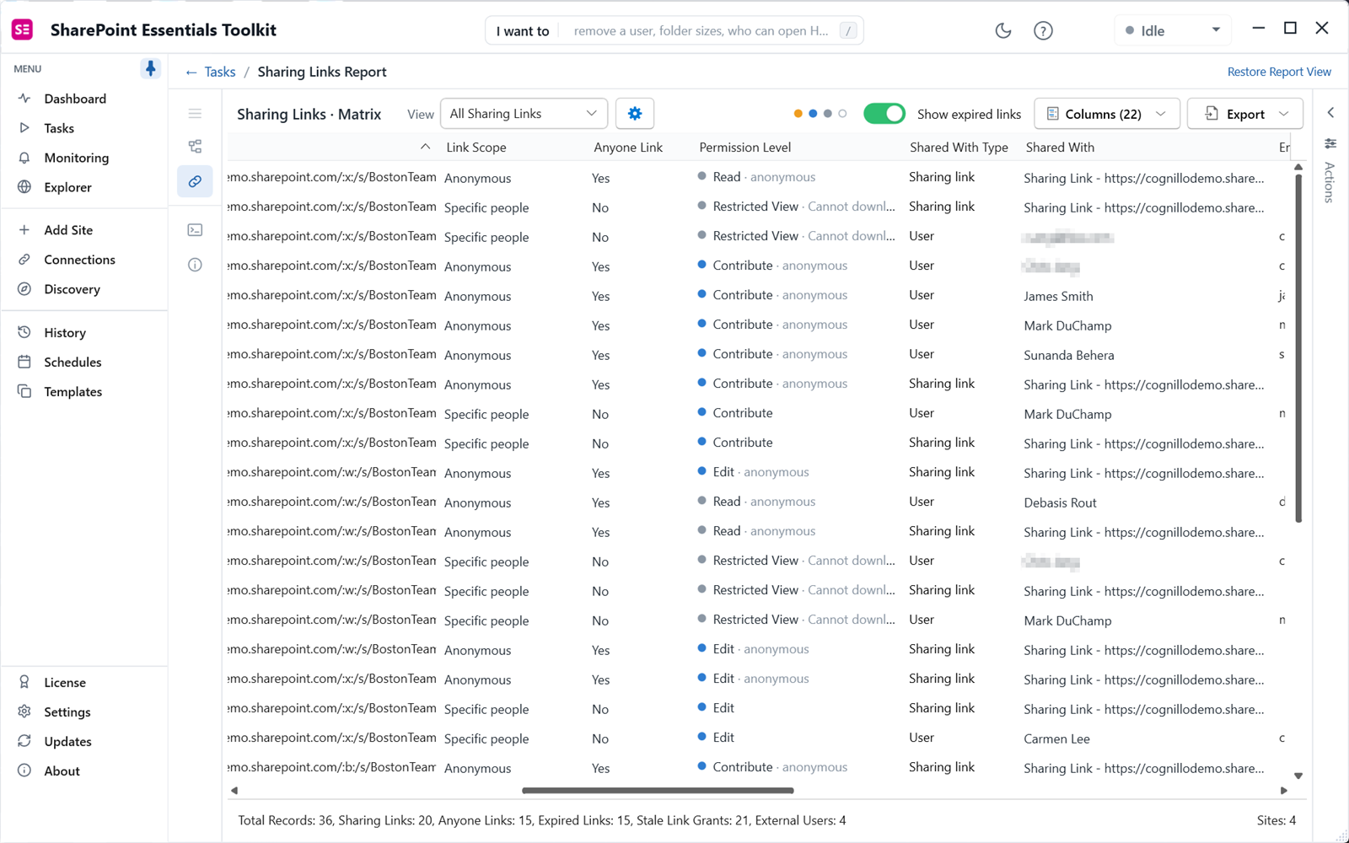The height and width of the screenshot is (843, 1349).
Task: Click the History clock icon
Action: pyautogui.click(x=24, y=332)
